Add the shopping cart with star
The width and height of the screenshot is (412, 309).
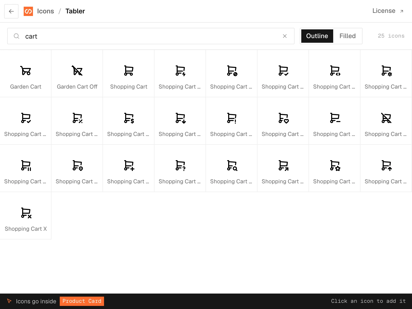click(335, 168)
